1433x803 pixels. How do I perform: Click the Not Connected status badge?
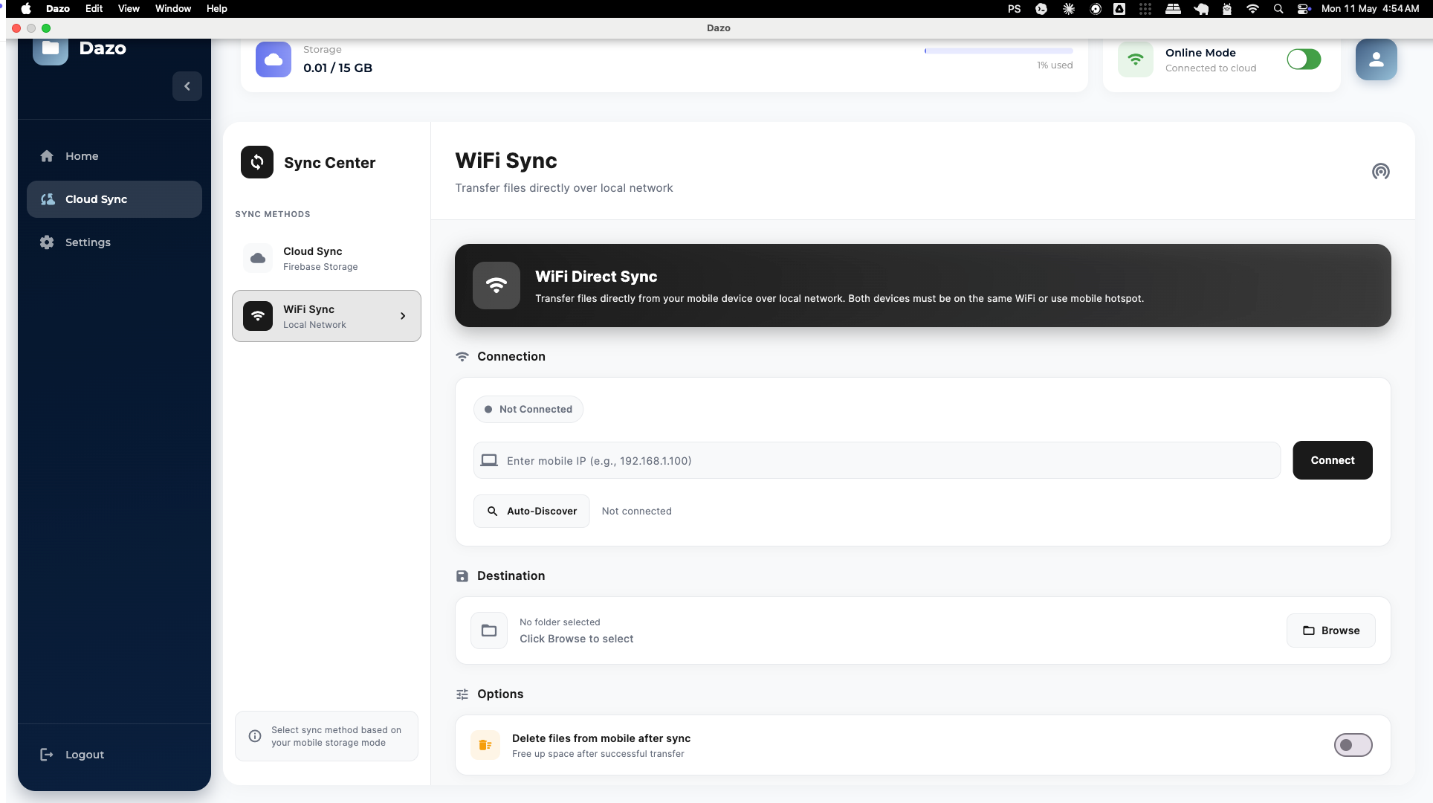coord(528,410)
